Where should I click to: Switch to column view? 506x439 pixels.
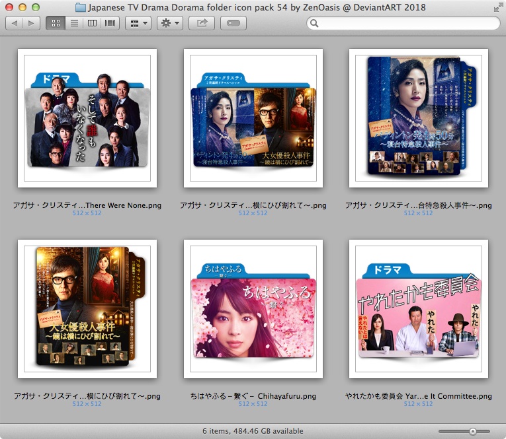93,23
